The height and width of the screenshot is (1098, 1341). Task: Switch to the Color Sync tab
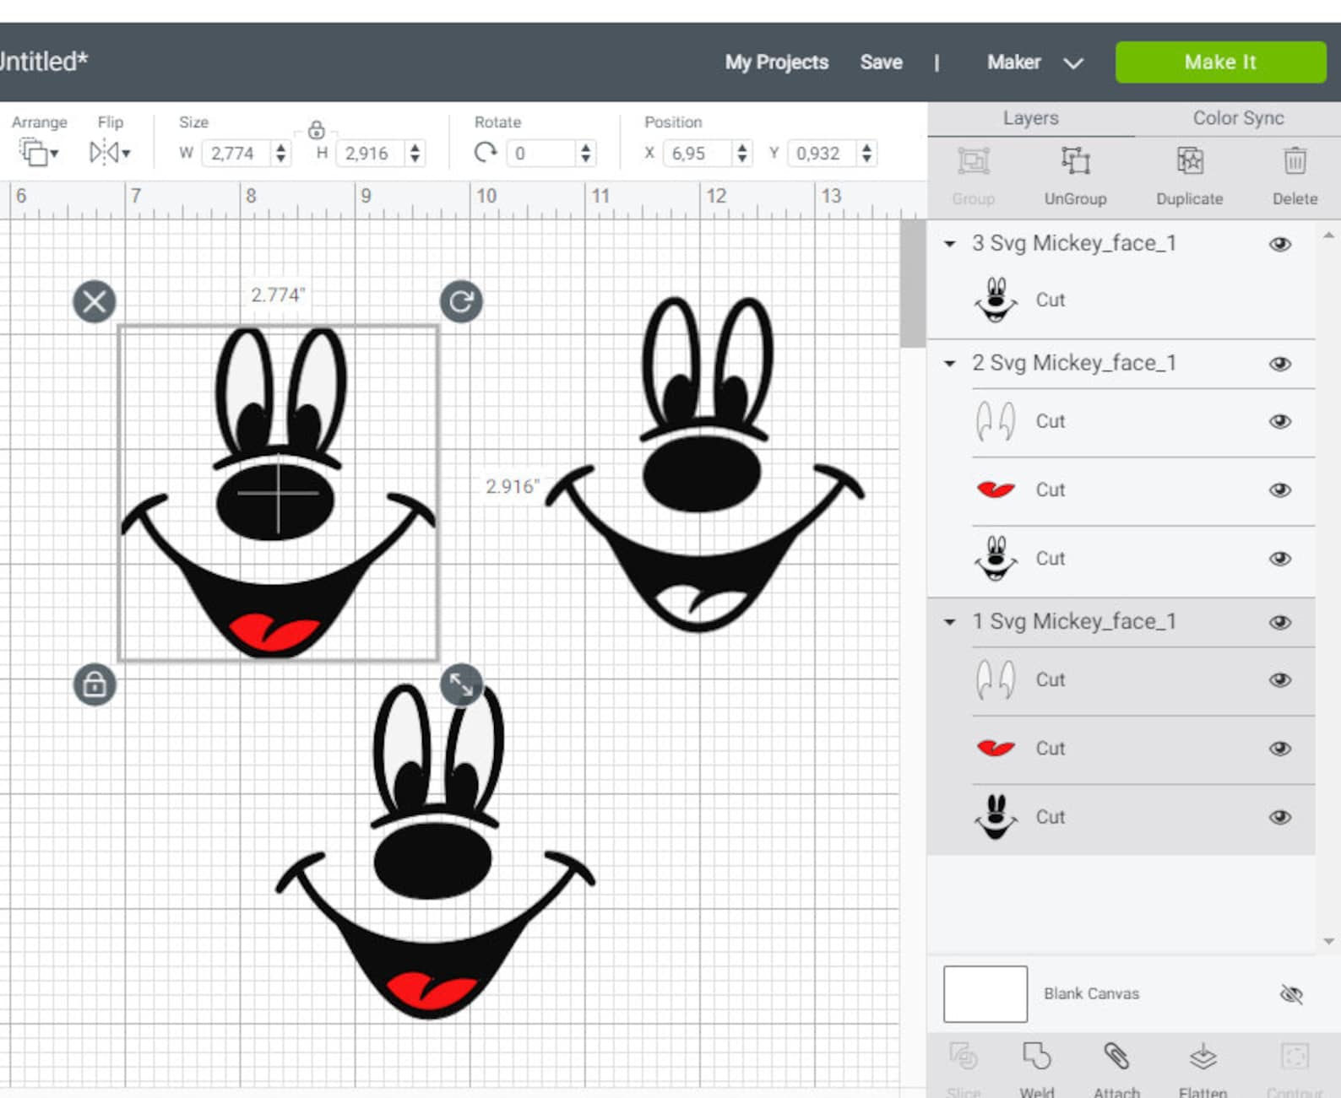tap(1238, 118)
